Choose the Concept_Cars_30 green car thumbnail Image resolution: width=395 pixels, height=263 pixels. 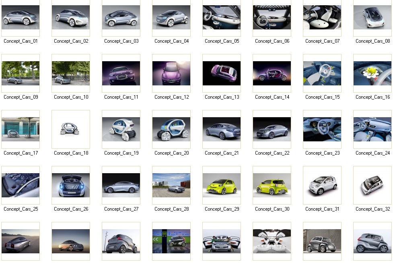click(272, 185)
